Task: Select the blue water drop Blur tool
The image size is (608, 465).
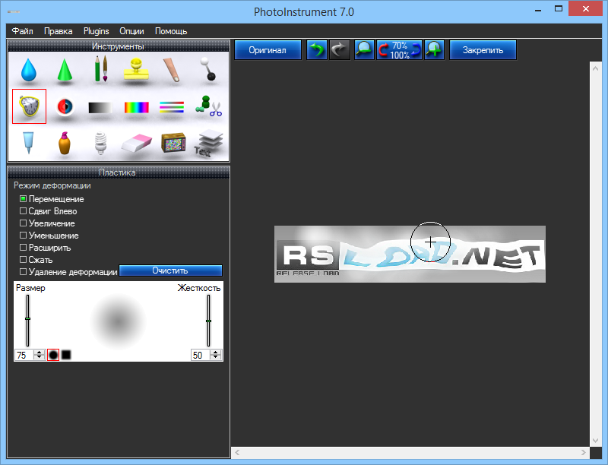Action: (x=29, y=70)
